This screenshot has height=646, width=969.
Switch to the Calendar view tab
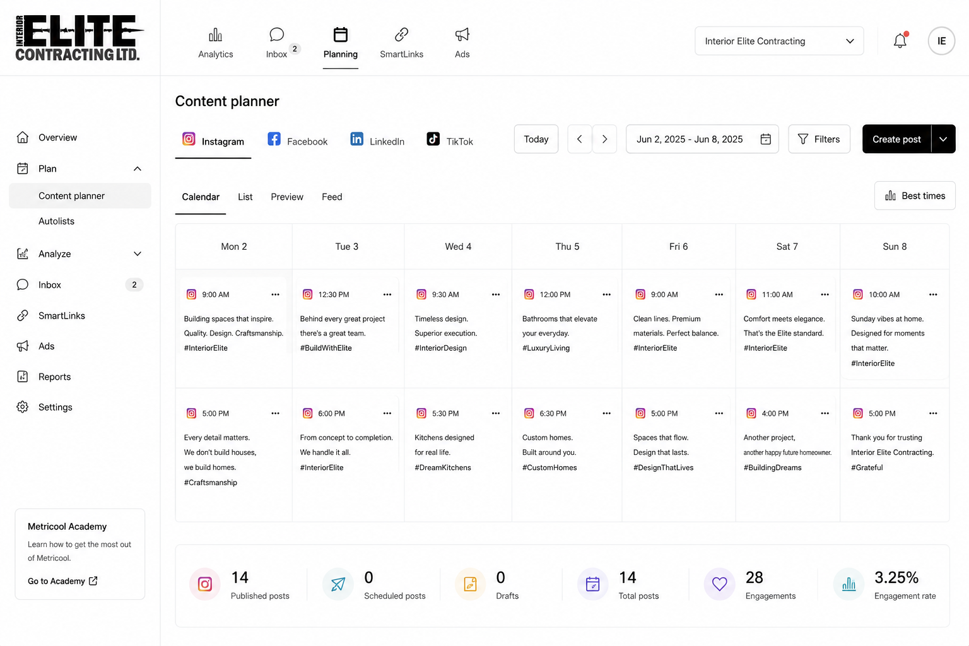pyautogui.click(x=201, y=197)
